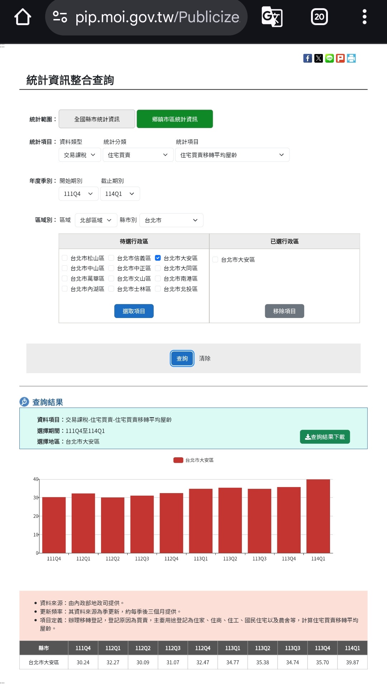Share the page on X (Twitter)
This screenshot has width=387, height=684.
coord(319,58)
